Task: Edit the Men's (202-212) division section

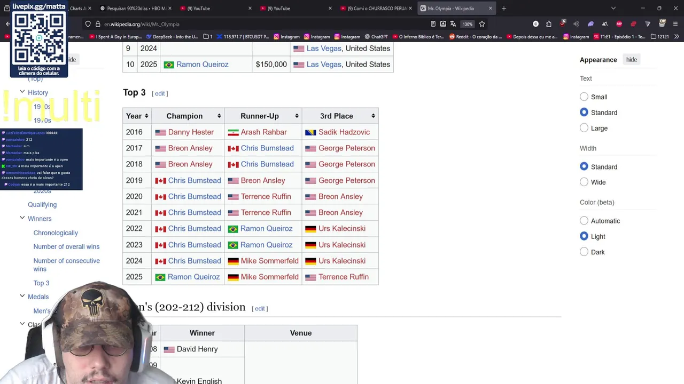Action: [260, 309]
